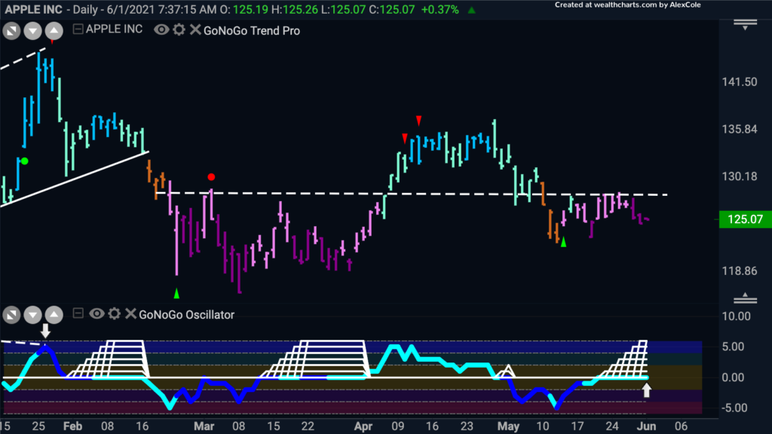Move the APPLE INC price pane down

pos(32,32)
